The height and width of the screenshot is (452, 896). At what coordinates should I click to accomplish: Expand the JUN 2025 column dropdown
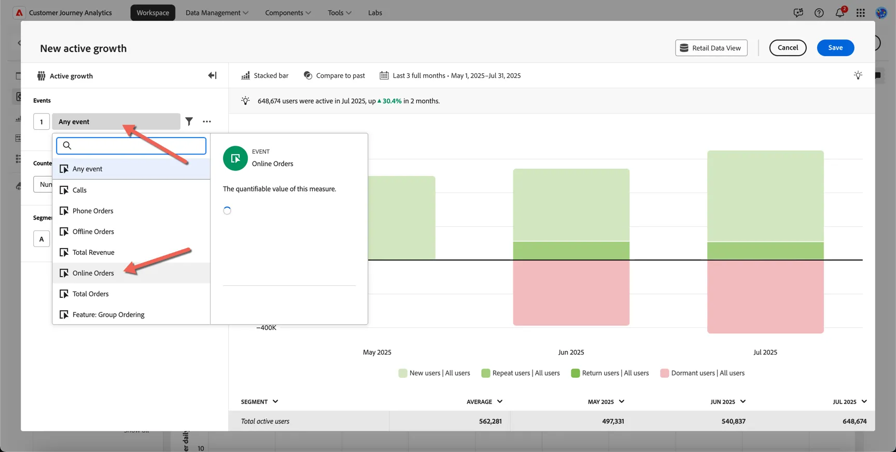click(743, 402)
